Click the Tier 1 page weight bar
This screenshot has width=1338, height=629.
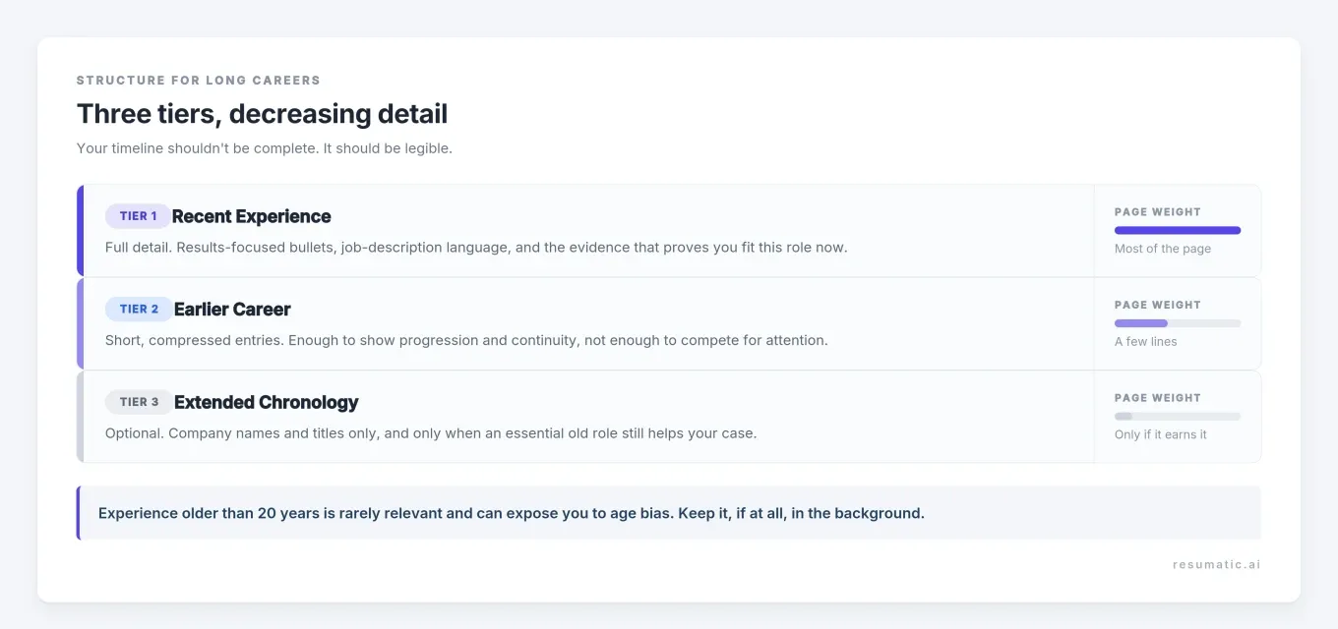coord(1178,230)
